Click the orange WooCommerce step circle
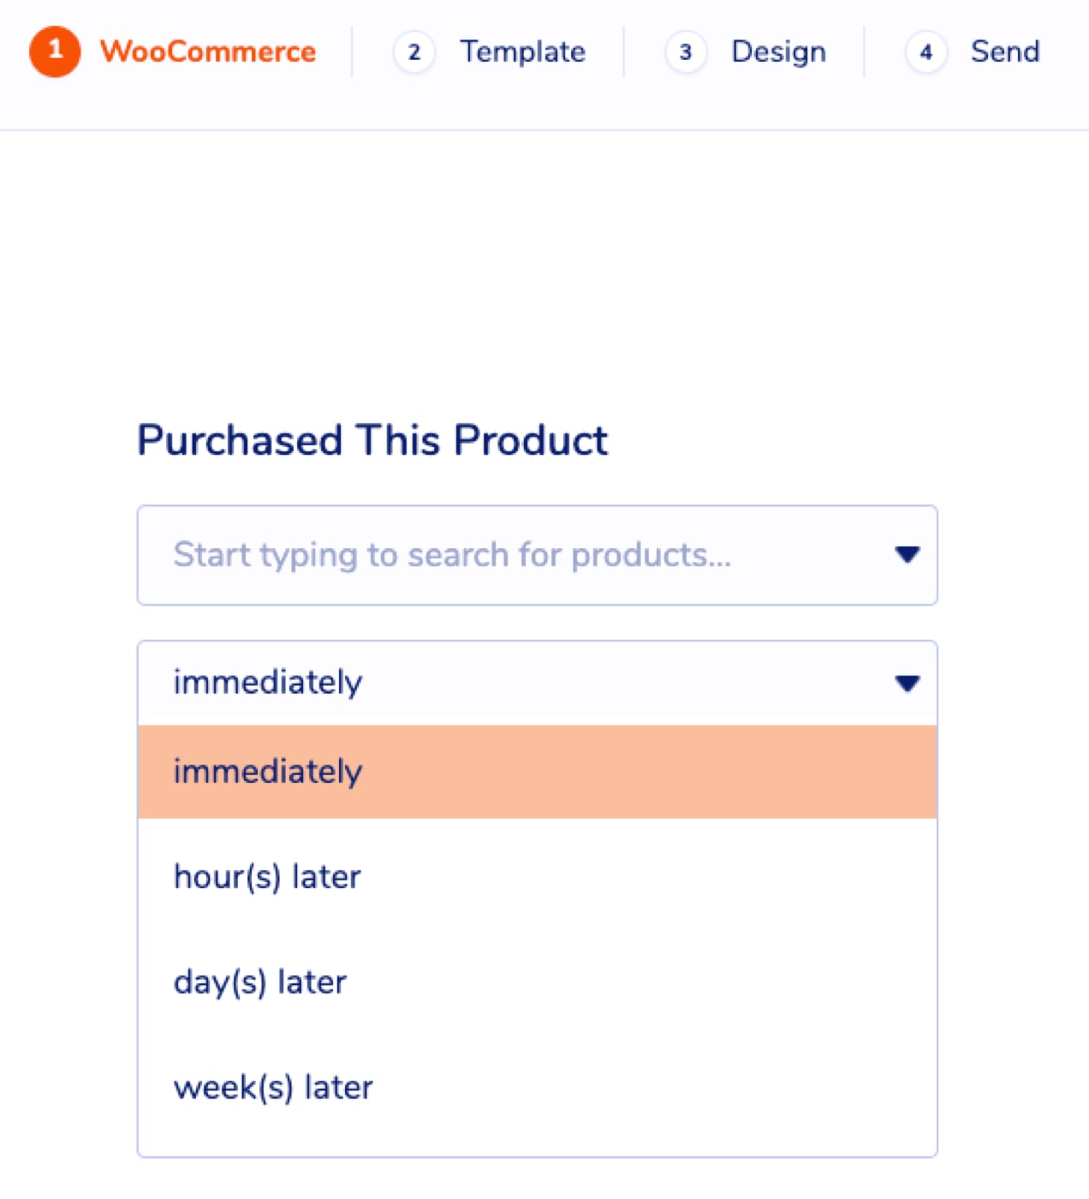Image resolution: width=1089 pixels, height=1199 pixels. [54, 52]
